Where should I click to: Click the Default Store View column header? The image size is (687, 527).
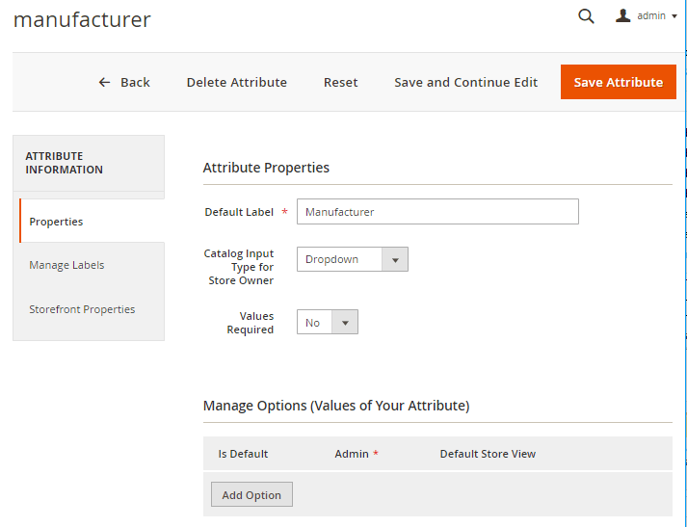pyautogui.click(x=488, y=454)
